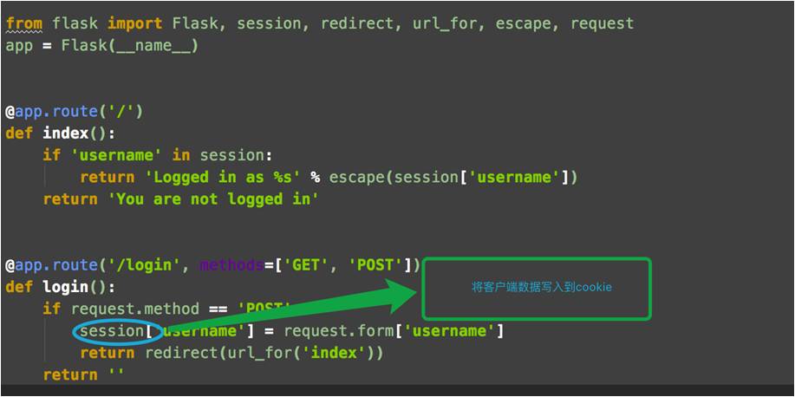Click the @app.route('/') decorator
This screenshot has width=795, height=397.
click(75, 112)
